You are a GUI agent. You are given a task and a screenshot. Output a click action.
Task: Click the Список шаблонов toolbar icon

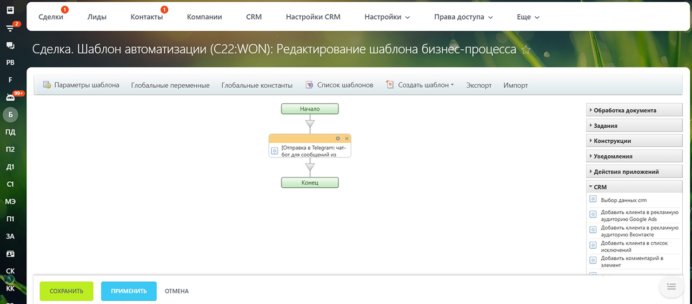310,85
